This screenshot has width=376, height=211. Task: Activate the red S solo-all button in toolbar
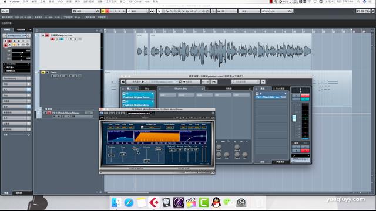tap(107, 11)
